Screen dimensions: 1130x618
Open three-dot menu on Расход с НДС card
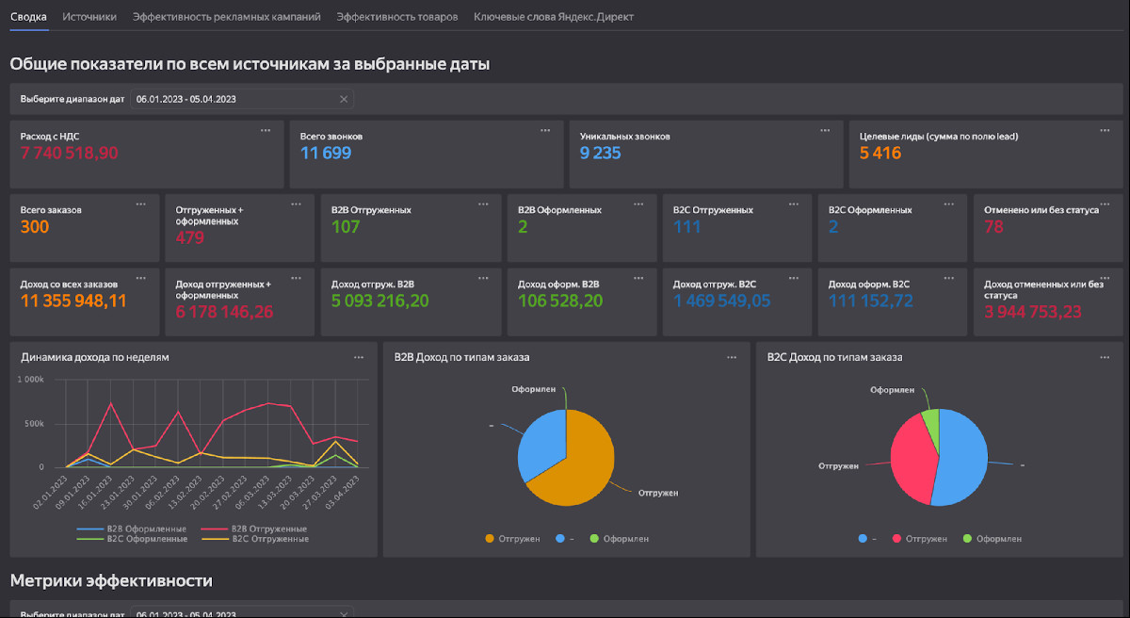(x=266, y=130)
